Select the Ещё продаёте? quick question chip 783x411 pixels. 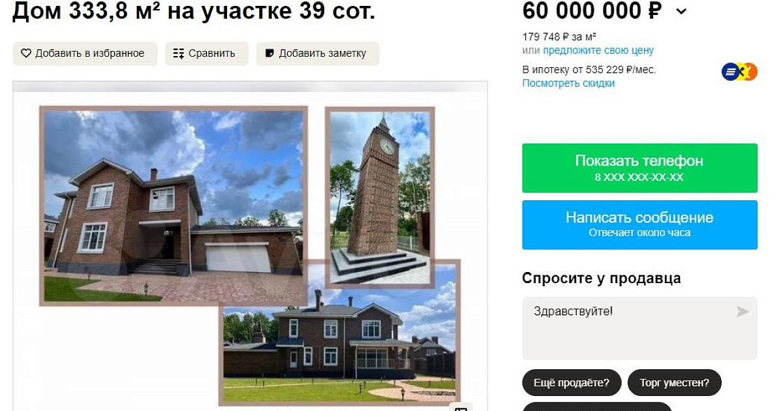[x=572, y=382]
